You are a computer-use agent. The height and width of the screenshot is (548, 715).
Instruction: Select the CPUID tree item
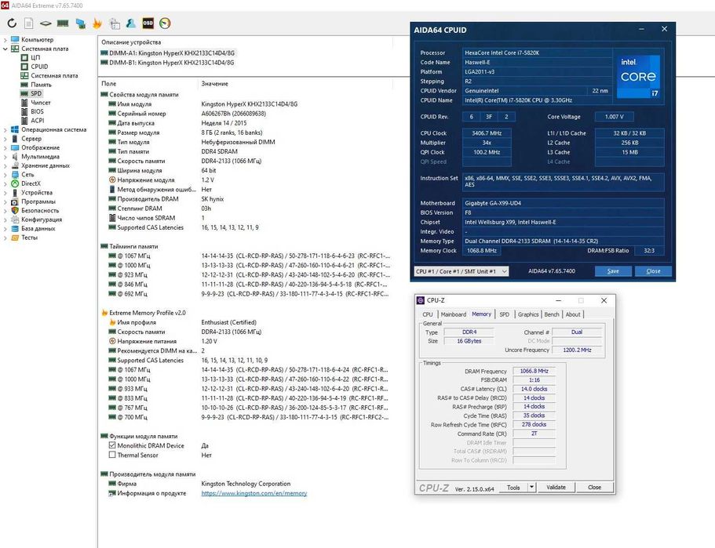(x=39, y=67)
